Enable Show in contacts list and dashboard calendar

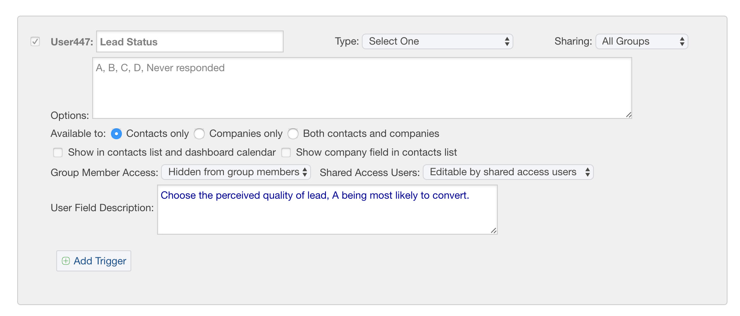click(58, 153)
